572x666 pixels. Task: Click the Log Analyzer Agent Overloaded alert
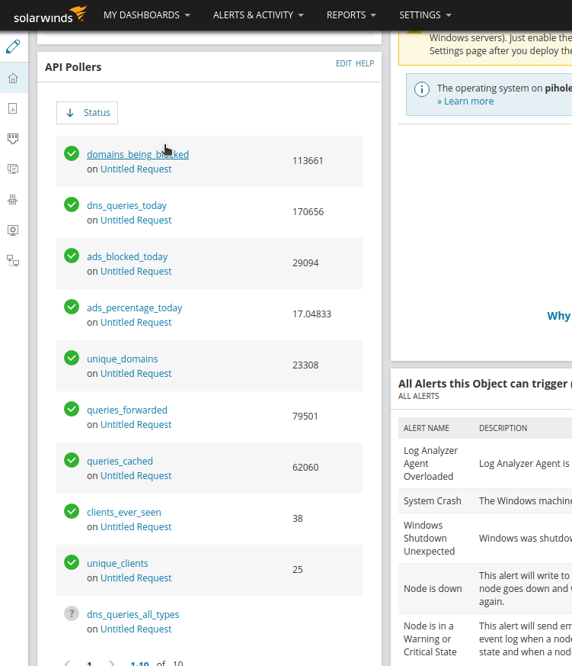[431, 463]
